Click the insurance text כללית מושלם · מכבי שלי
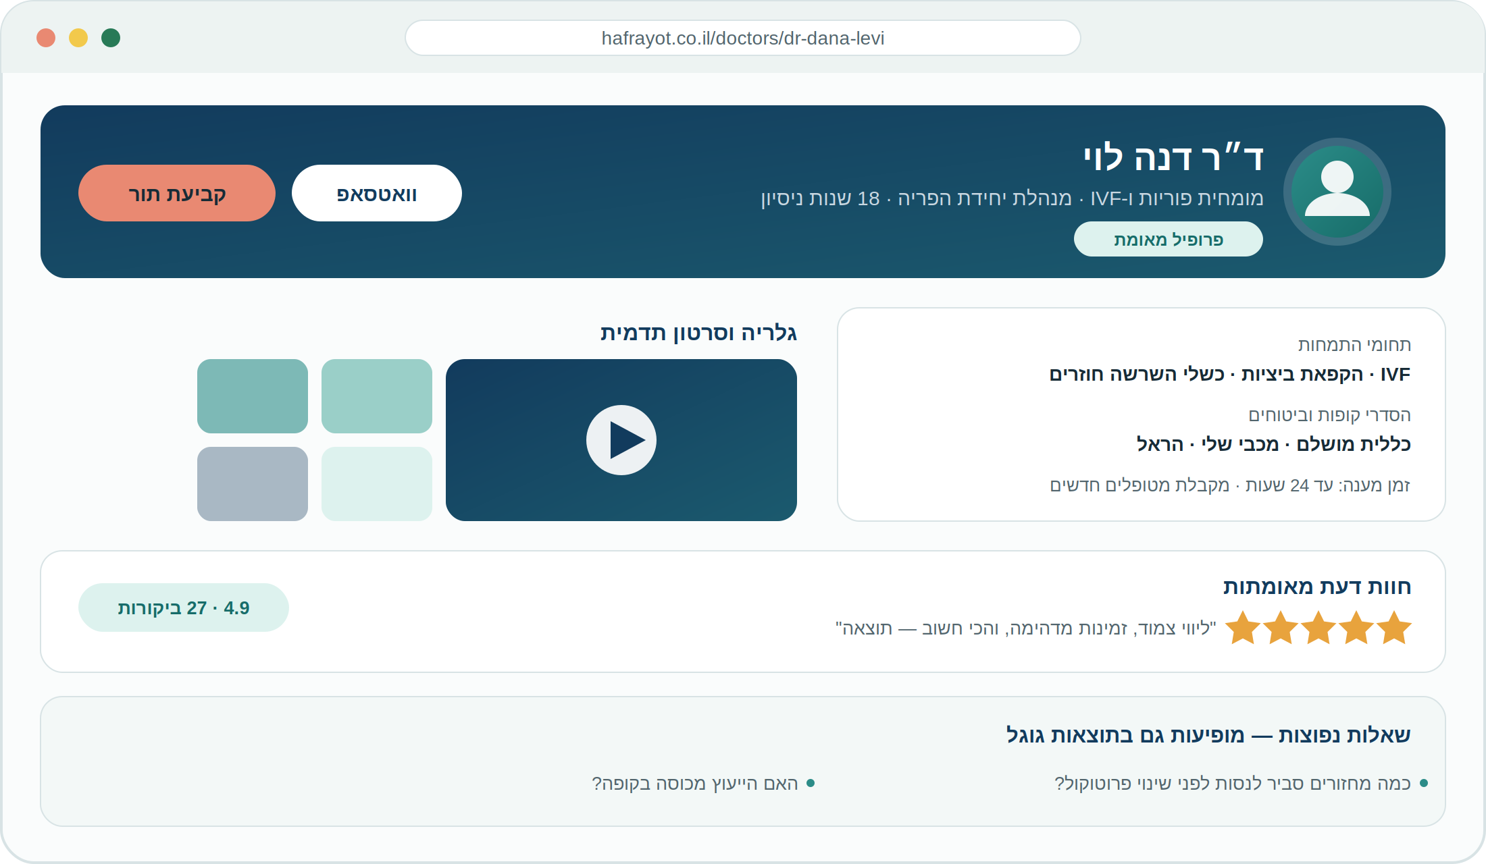This screenshot has width=1486, height=864. tap(1274, 444)
